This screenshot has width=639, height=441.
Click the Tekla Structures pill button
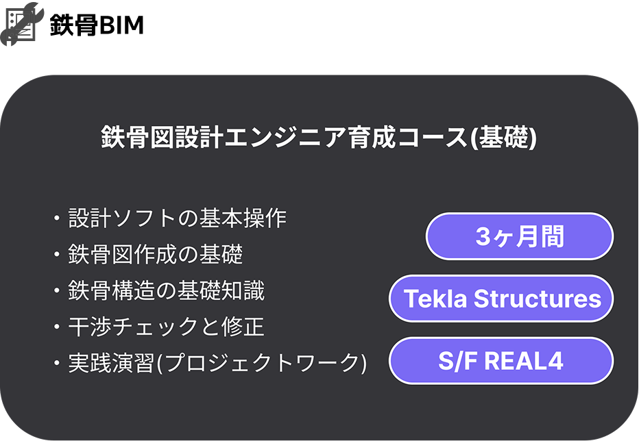[501, 299]
